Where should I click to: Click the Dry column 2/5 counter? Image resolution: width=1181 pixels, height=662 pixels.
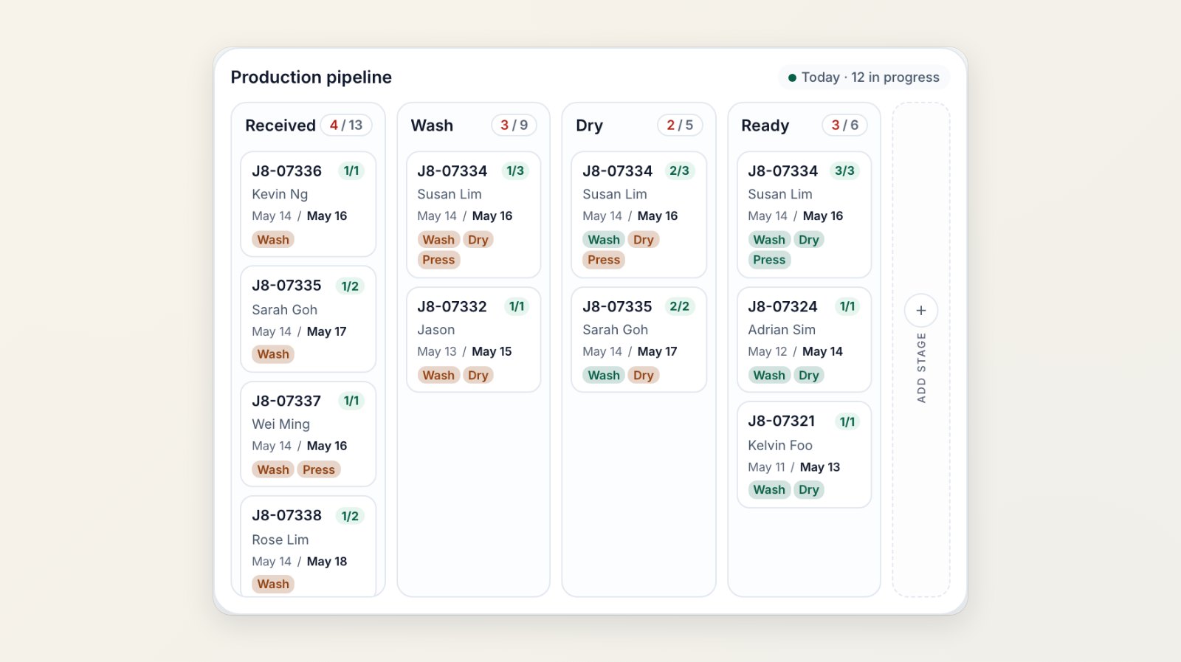pyautogui.click(x=680, y=125)
